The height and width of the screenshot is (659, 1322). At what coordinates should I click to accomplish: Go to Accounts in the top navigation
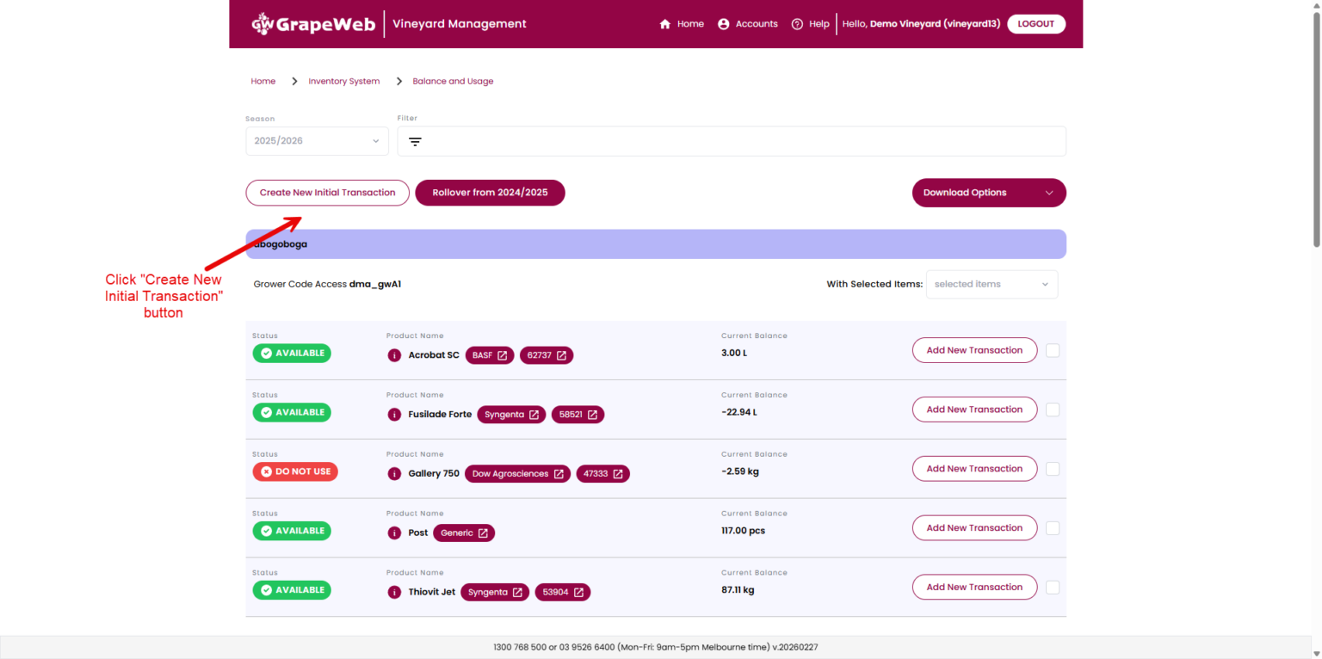pyautogui.click(x=747, y=24)
